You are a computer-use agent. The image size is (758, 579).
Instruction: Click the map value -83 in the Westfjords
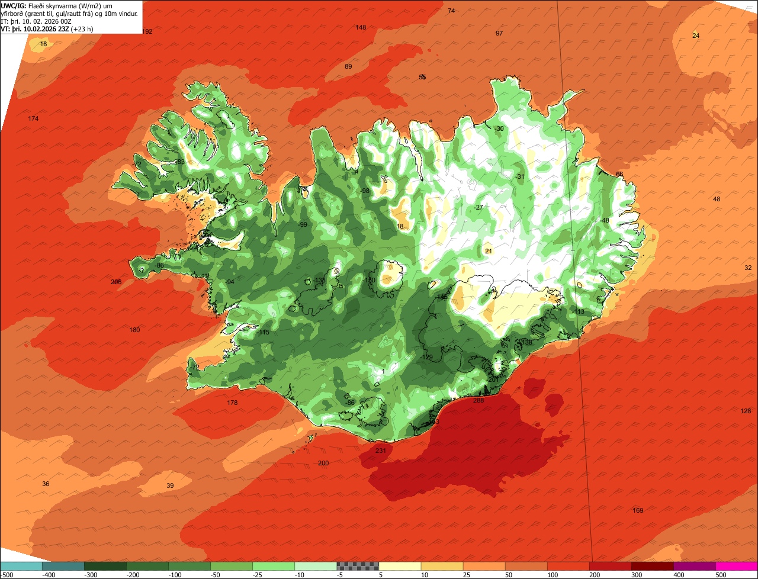pyautogui.click(x=180, y=162)
